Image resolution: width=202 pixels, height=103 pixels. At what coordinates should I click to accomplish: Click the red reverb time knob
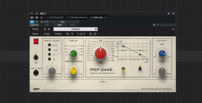(101, 54)
